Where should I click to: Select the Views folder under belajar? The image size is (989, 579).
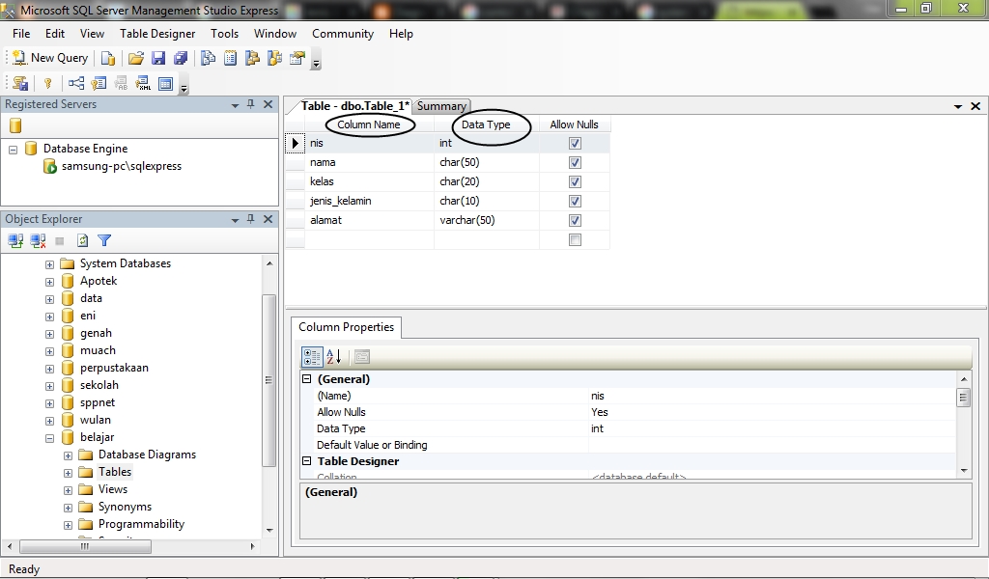(x=113, y=489)
